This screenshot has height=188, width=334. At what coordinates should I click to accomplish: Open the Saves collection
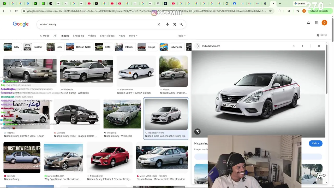pos(322,35)
